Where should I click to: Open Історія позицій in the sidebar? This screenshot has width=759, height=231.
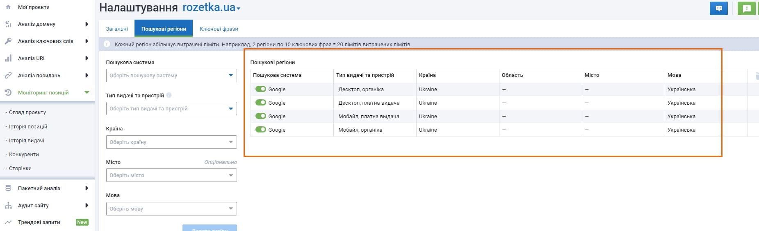[x=28, y=127]
